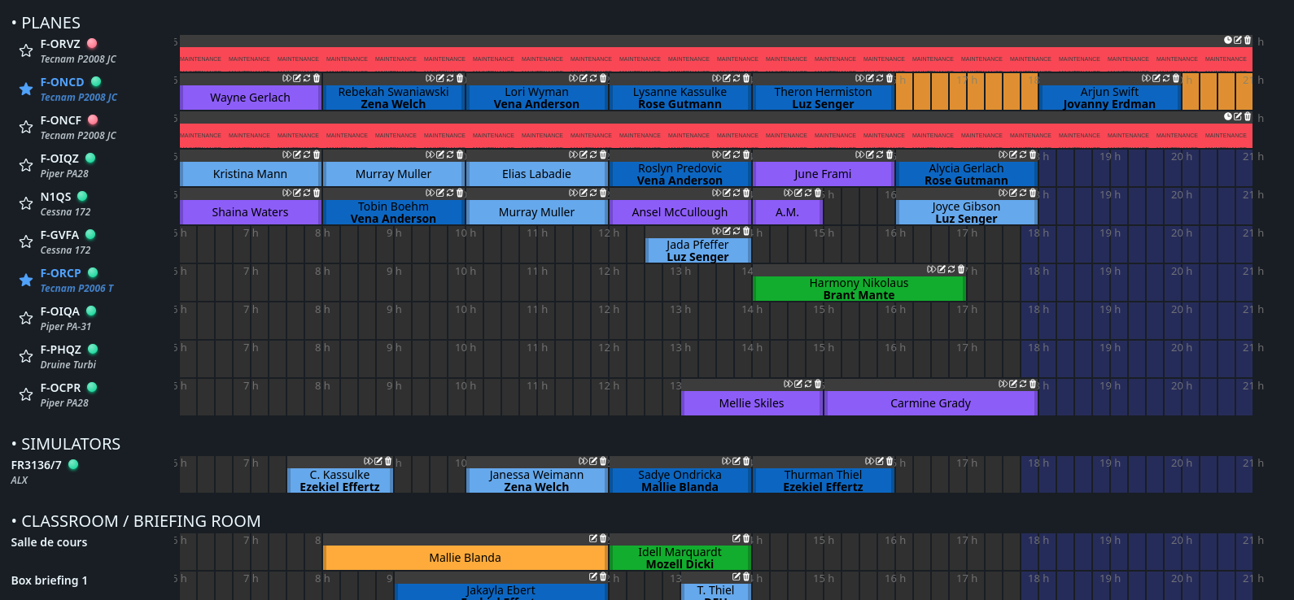The height and width of the screenshot is (600, 1294).
Task: Edit the Mallie Blanda classroom booking
Action: (593, 538)
